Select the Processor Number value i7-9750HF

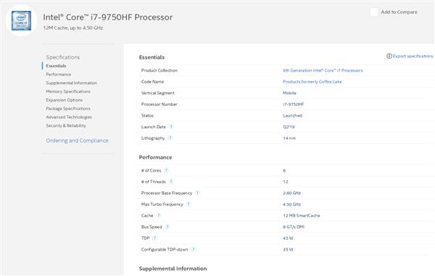click(293, 104)
